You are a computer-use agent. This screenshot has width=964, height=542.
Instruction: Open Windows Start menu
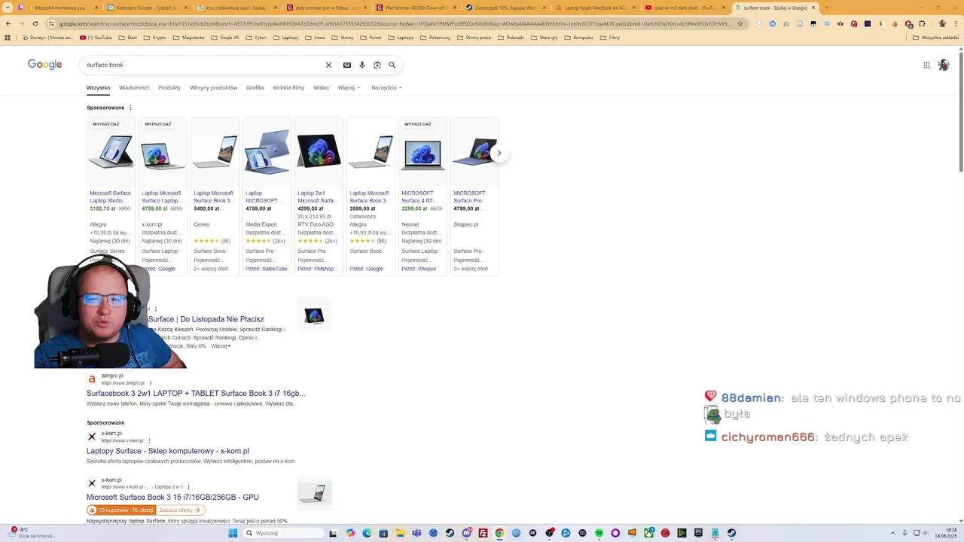[x=233, y=533]
